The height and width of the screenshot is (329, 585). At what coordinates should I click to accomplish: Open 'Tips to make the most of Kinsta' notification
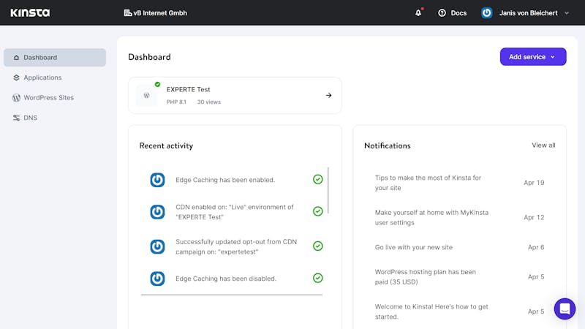pyautogui.click(x=428, y=183)
